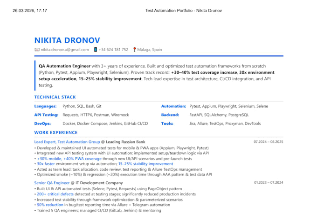Click the bullet about Acted as team lead
The image size is (317, 213).
[118, 169]
